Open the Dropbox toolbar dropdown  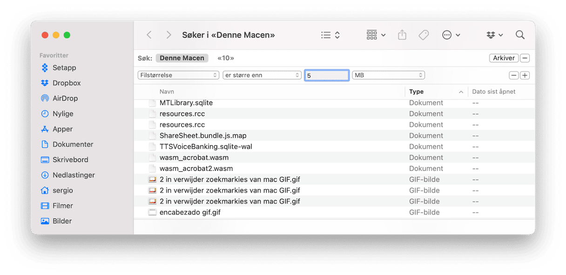tap(495, 35)
